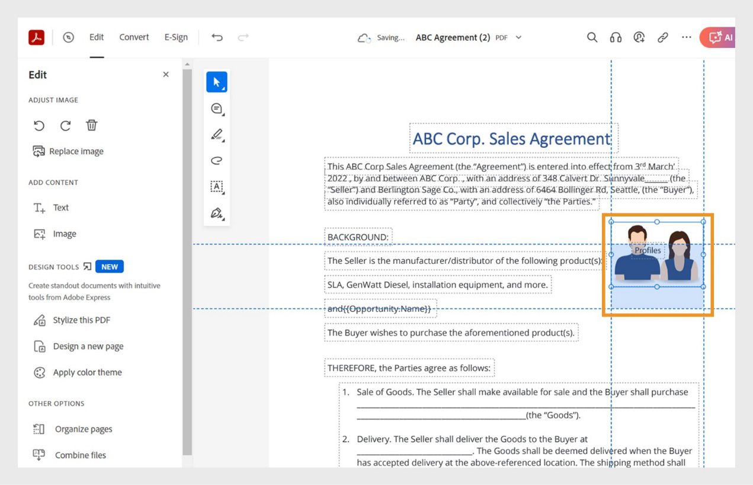This screenshot has height=485, width=753.
Task: Click Stylize this PDF option
Action: 81,320
